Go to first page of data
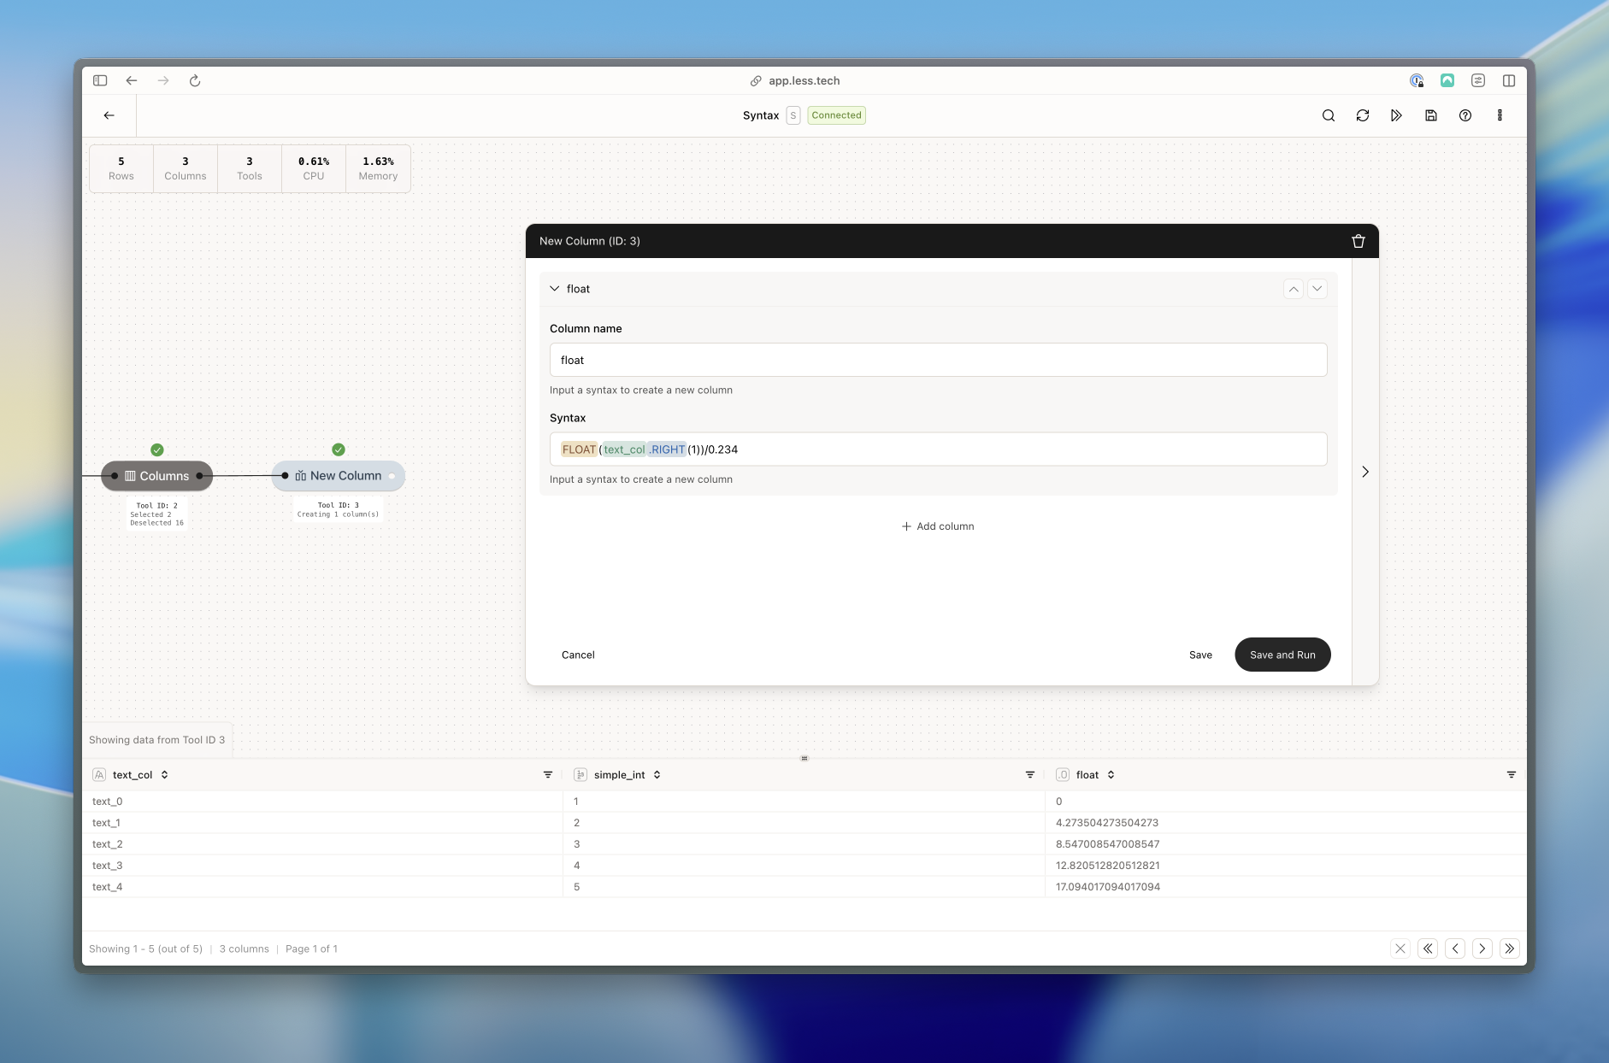Screen dimensions: 1609x1063 point(1428,948)
